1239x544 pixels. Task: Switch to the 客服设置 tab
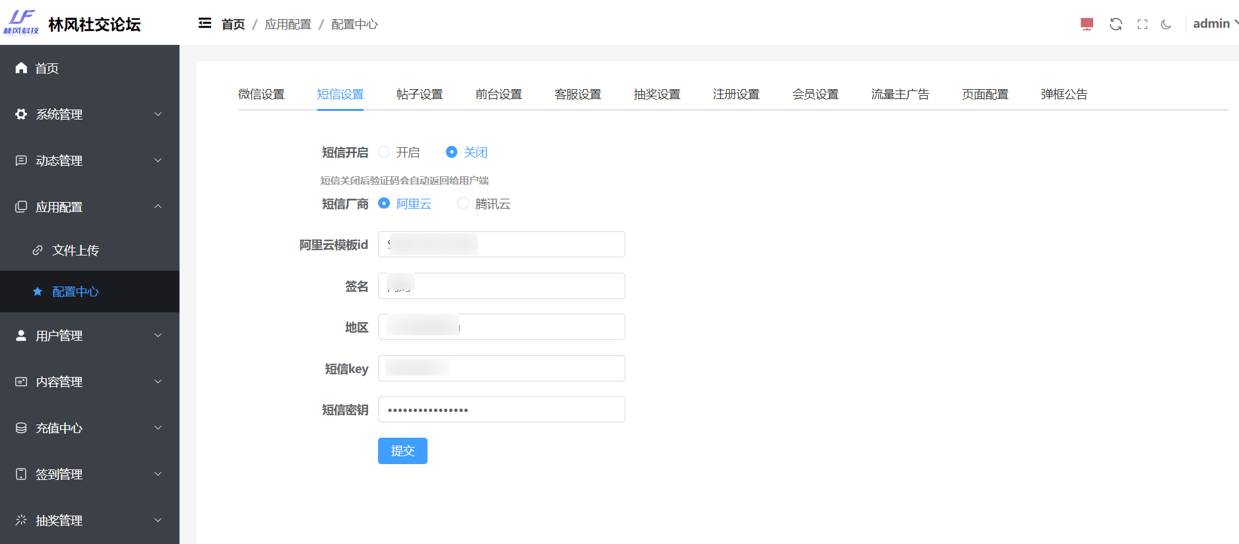click(578, 94)
